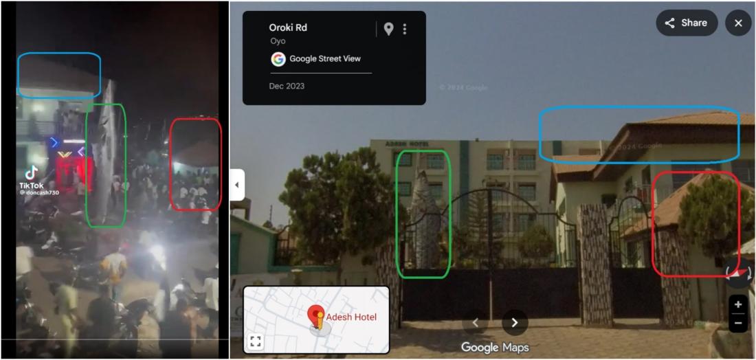
Task: Collapse the side panel arrow
Action: [237, 185]
